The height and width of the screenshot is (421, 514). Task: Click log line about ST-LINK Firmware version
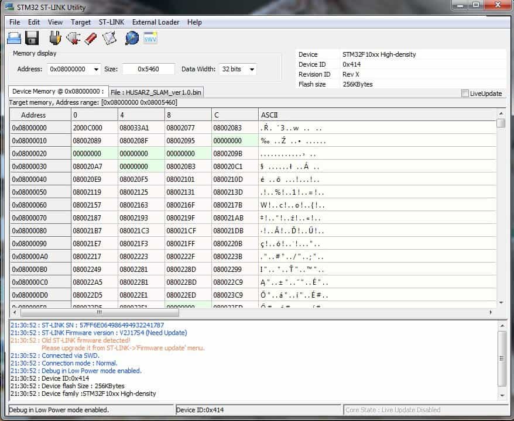tap(99, 333)
